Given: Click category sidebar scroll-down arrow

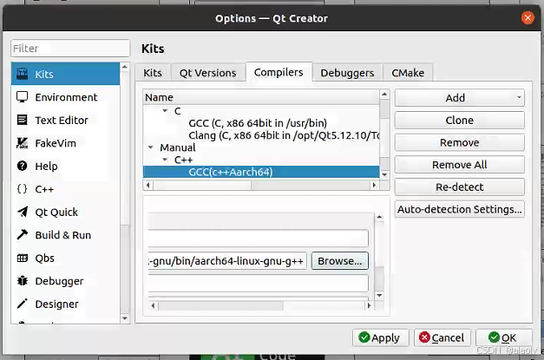Looking at the screenshot, I should pos(125,318).
